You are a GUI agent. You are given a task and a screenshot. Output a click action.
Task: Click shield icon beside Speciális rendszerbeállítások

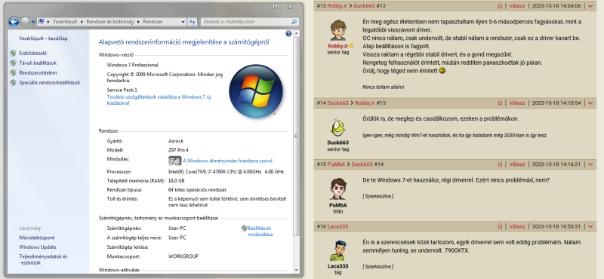(x=13, y=82)
